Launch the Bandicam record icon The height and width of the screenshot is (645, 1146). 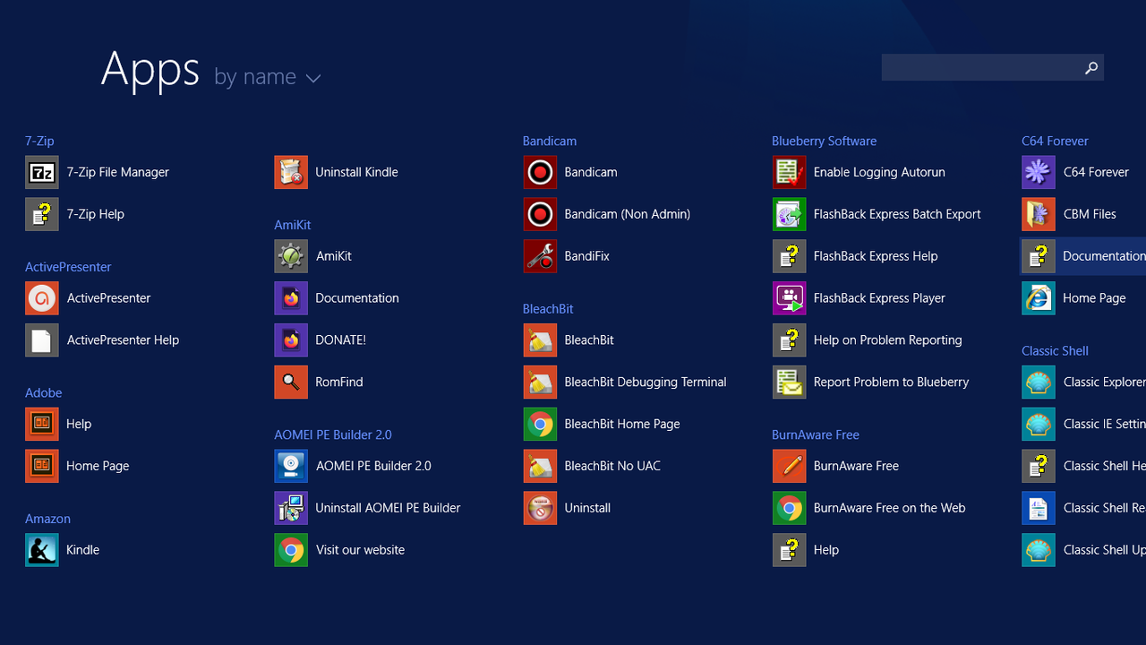(540, 172)
